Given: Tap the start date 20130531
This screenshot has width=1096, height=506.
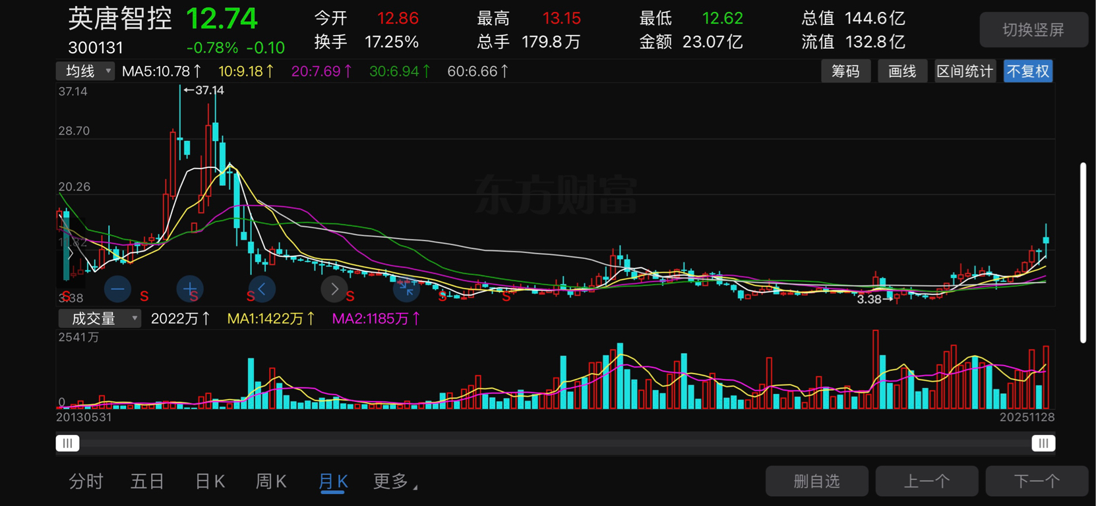Looking at the screenshot, I should [x=84, y=417].
